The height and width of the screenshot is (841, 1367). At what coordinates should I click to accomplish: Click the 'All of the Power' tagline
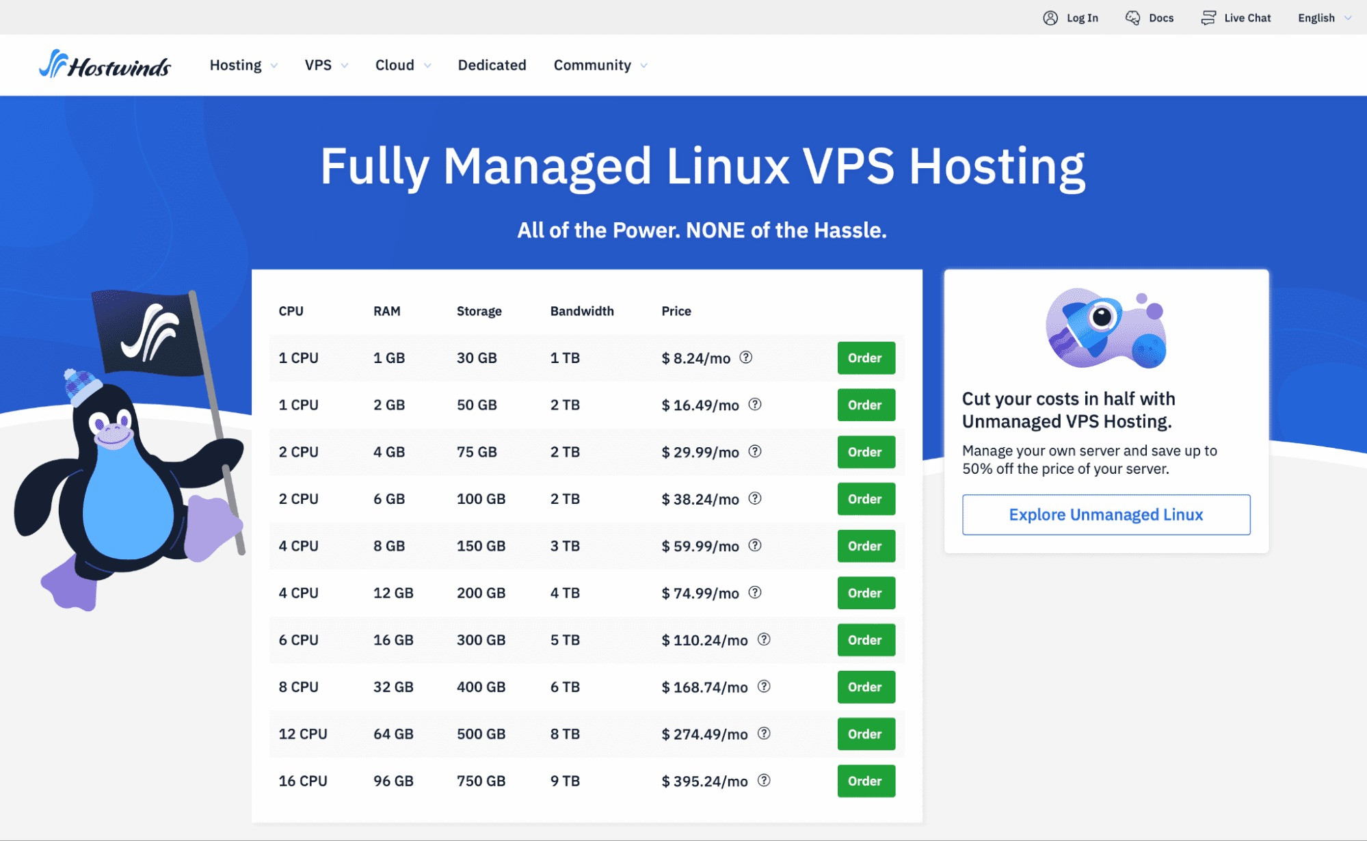[702, 230]
